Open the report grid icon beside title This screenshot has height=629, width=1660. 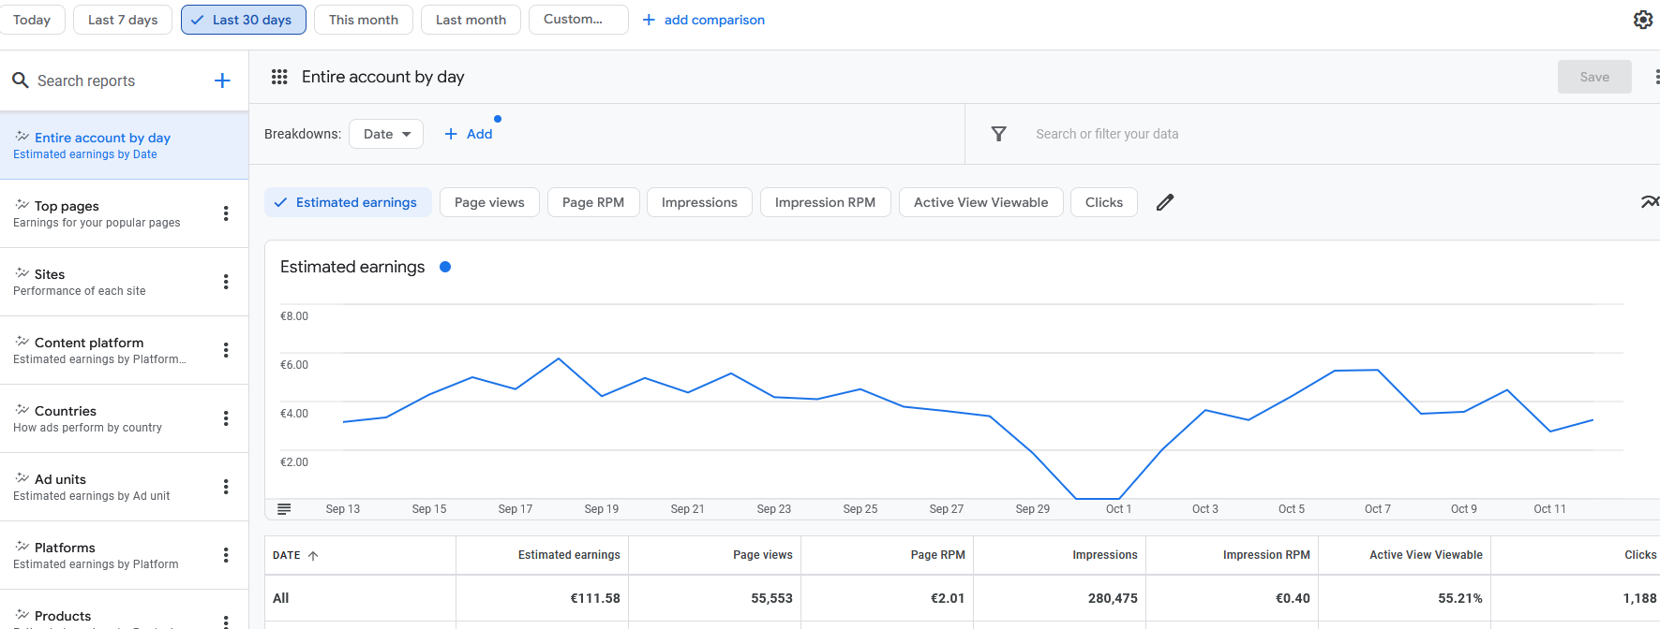279,77
